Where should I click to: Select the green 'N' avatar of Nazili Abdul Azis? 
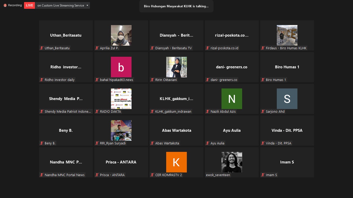click(232, 99)
